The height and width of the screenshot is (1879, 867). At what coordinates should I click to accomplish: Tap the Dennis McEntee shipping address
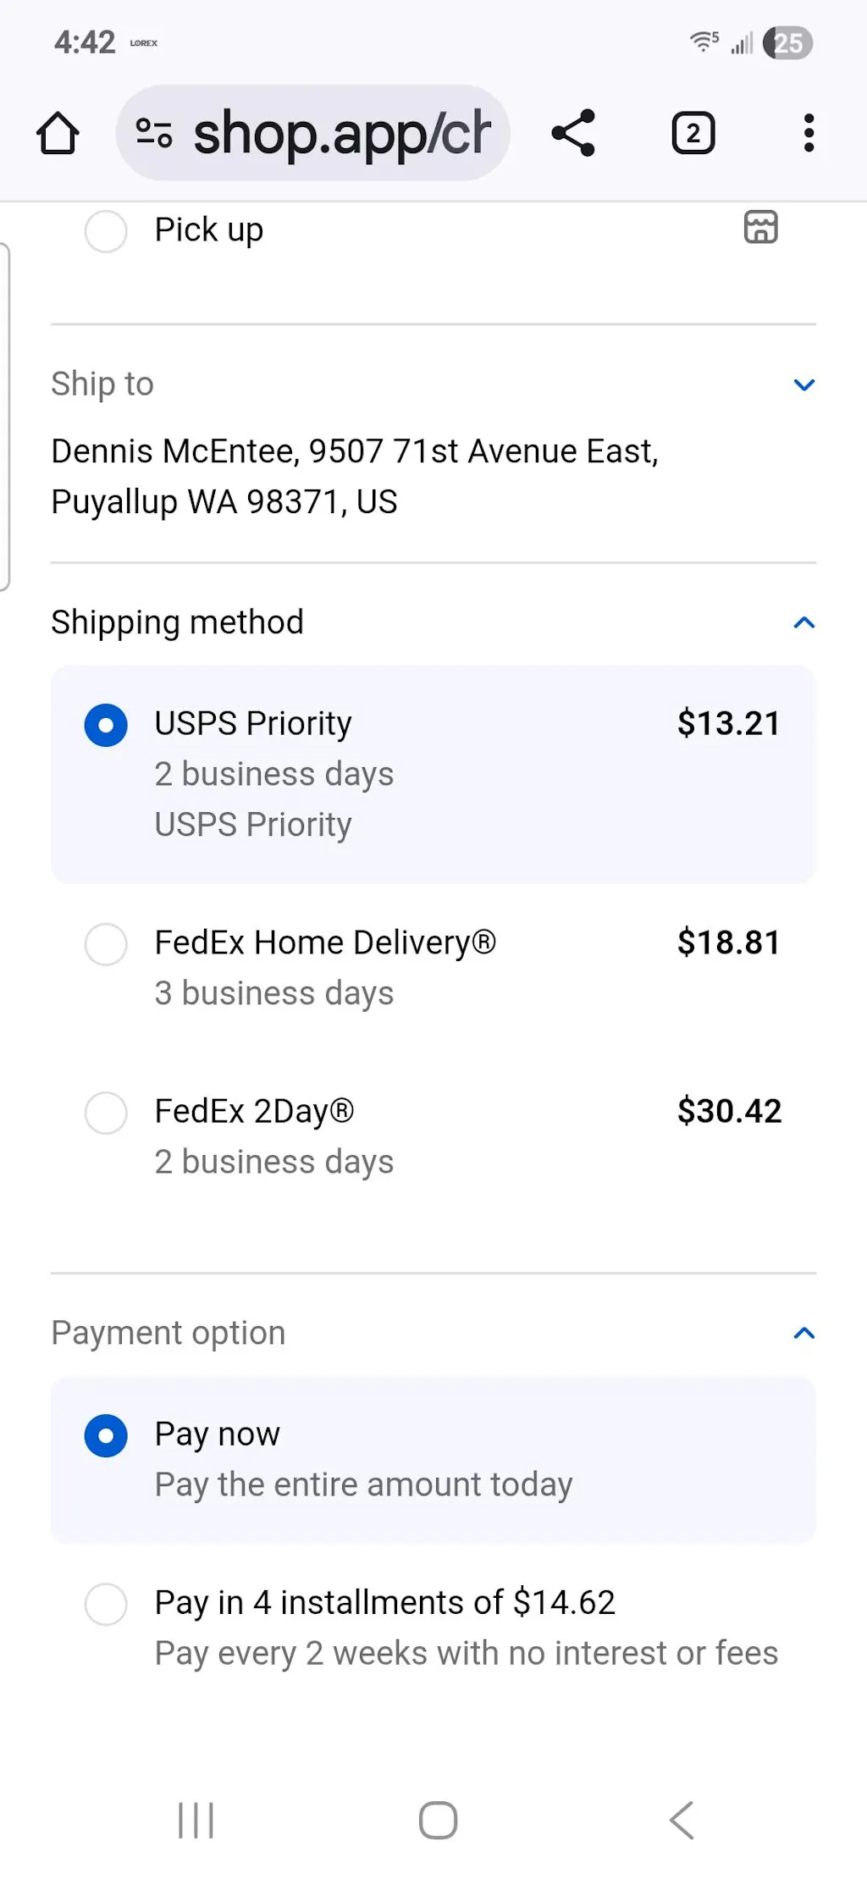point(354,477)
